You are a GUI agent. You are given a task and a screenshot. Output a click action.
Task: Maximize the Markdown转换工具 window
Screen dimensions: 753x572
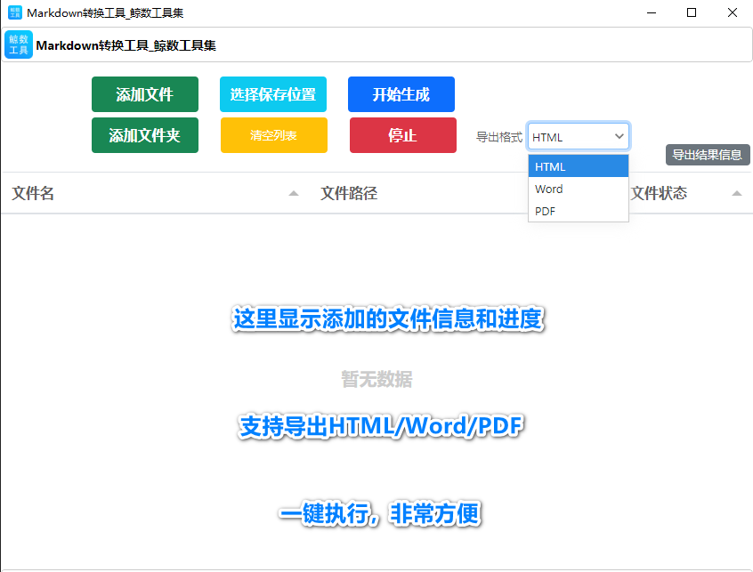pyautogui.click(x=692, y=12)
